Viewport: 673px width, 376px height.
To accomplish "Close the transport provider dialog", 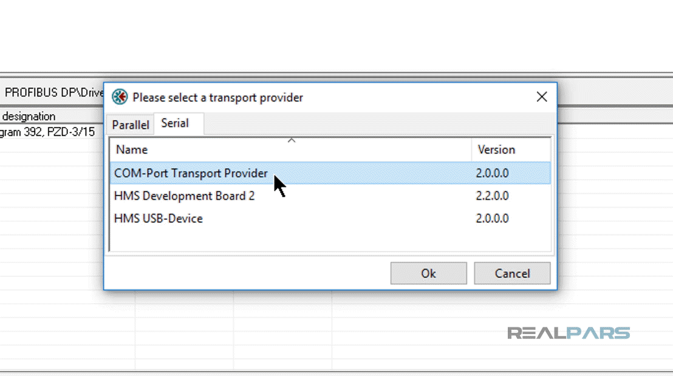I will pos(542,97).
